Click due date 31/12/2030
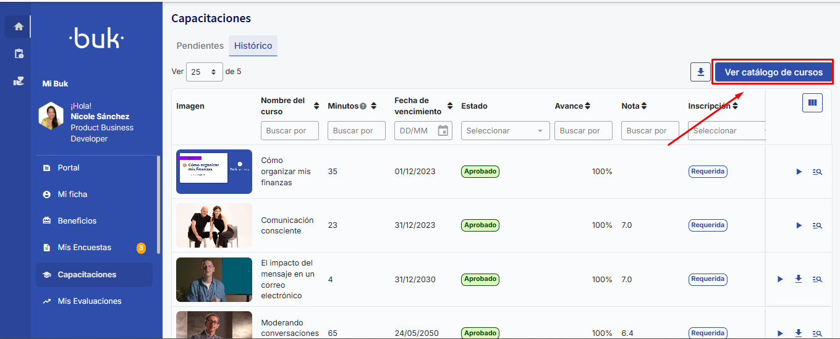This screenshot has width=840, height=339. (x=415, y=280)
